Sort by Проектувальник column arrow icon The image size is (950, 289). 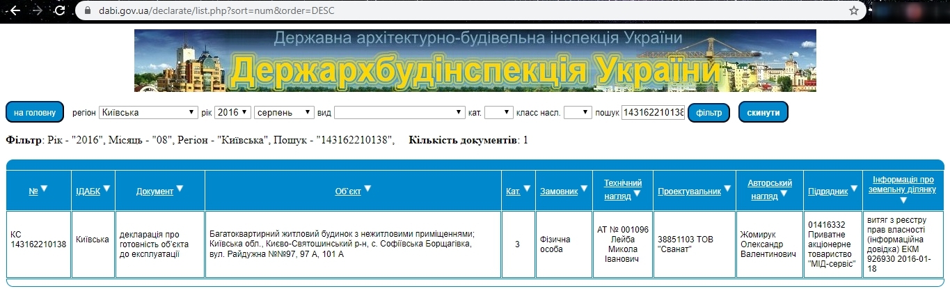[x=728, y=188]
